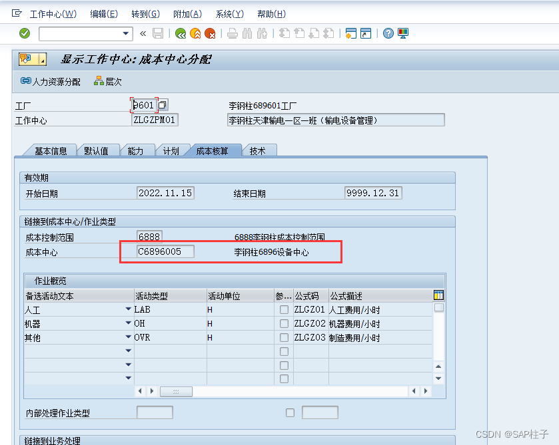Click the table horizontal scrollbar thumb
Viewport: 559px width, 445px height.
tap(176, 391)
